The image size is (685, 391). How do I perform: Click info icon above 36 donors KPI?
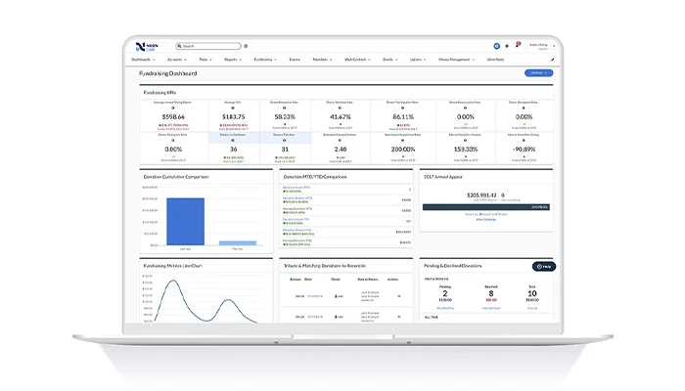click(x=233, y=141)
